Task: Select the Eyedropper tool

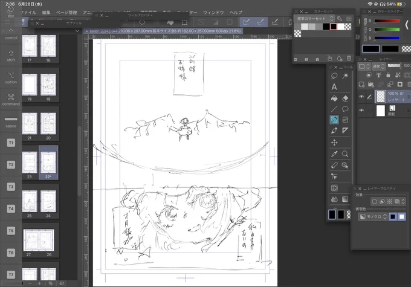Action: [334, 154]
